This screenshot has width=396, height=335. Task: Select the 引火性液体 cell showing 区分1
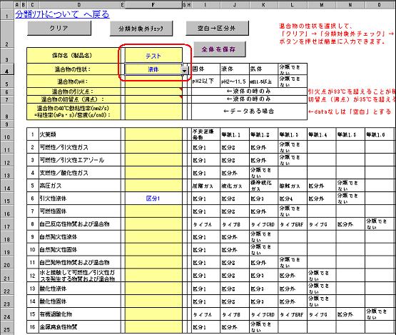point(153,199)
